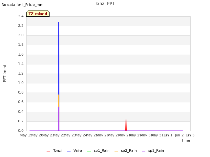Click the orange sp2_Rain legend swatch
The height and width of the screenshot is (157, 210).
click(116, 151)
